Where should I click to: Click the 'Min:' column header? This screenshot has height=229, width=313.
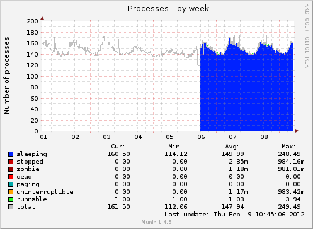click(175, 147)
